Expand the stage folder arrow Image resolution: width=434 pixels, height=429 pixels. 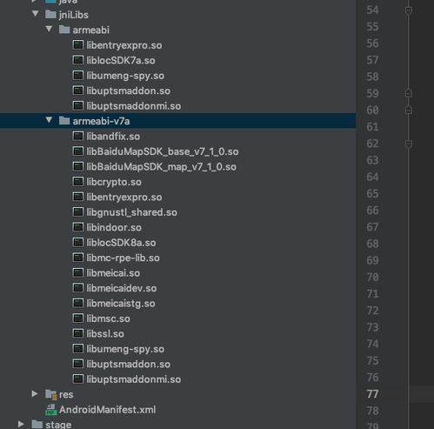click(x=21, y=424)
